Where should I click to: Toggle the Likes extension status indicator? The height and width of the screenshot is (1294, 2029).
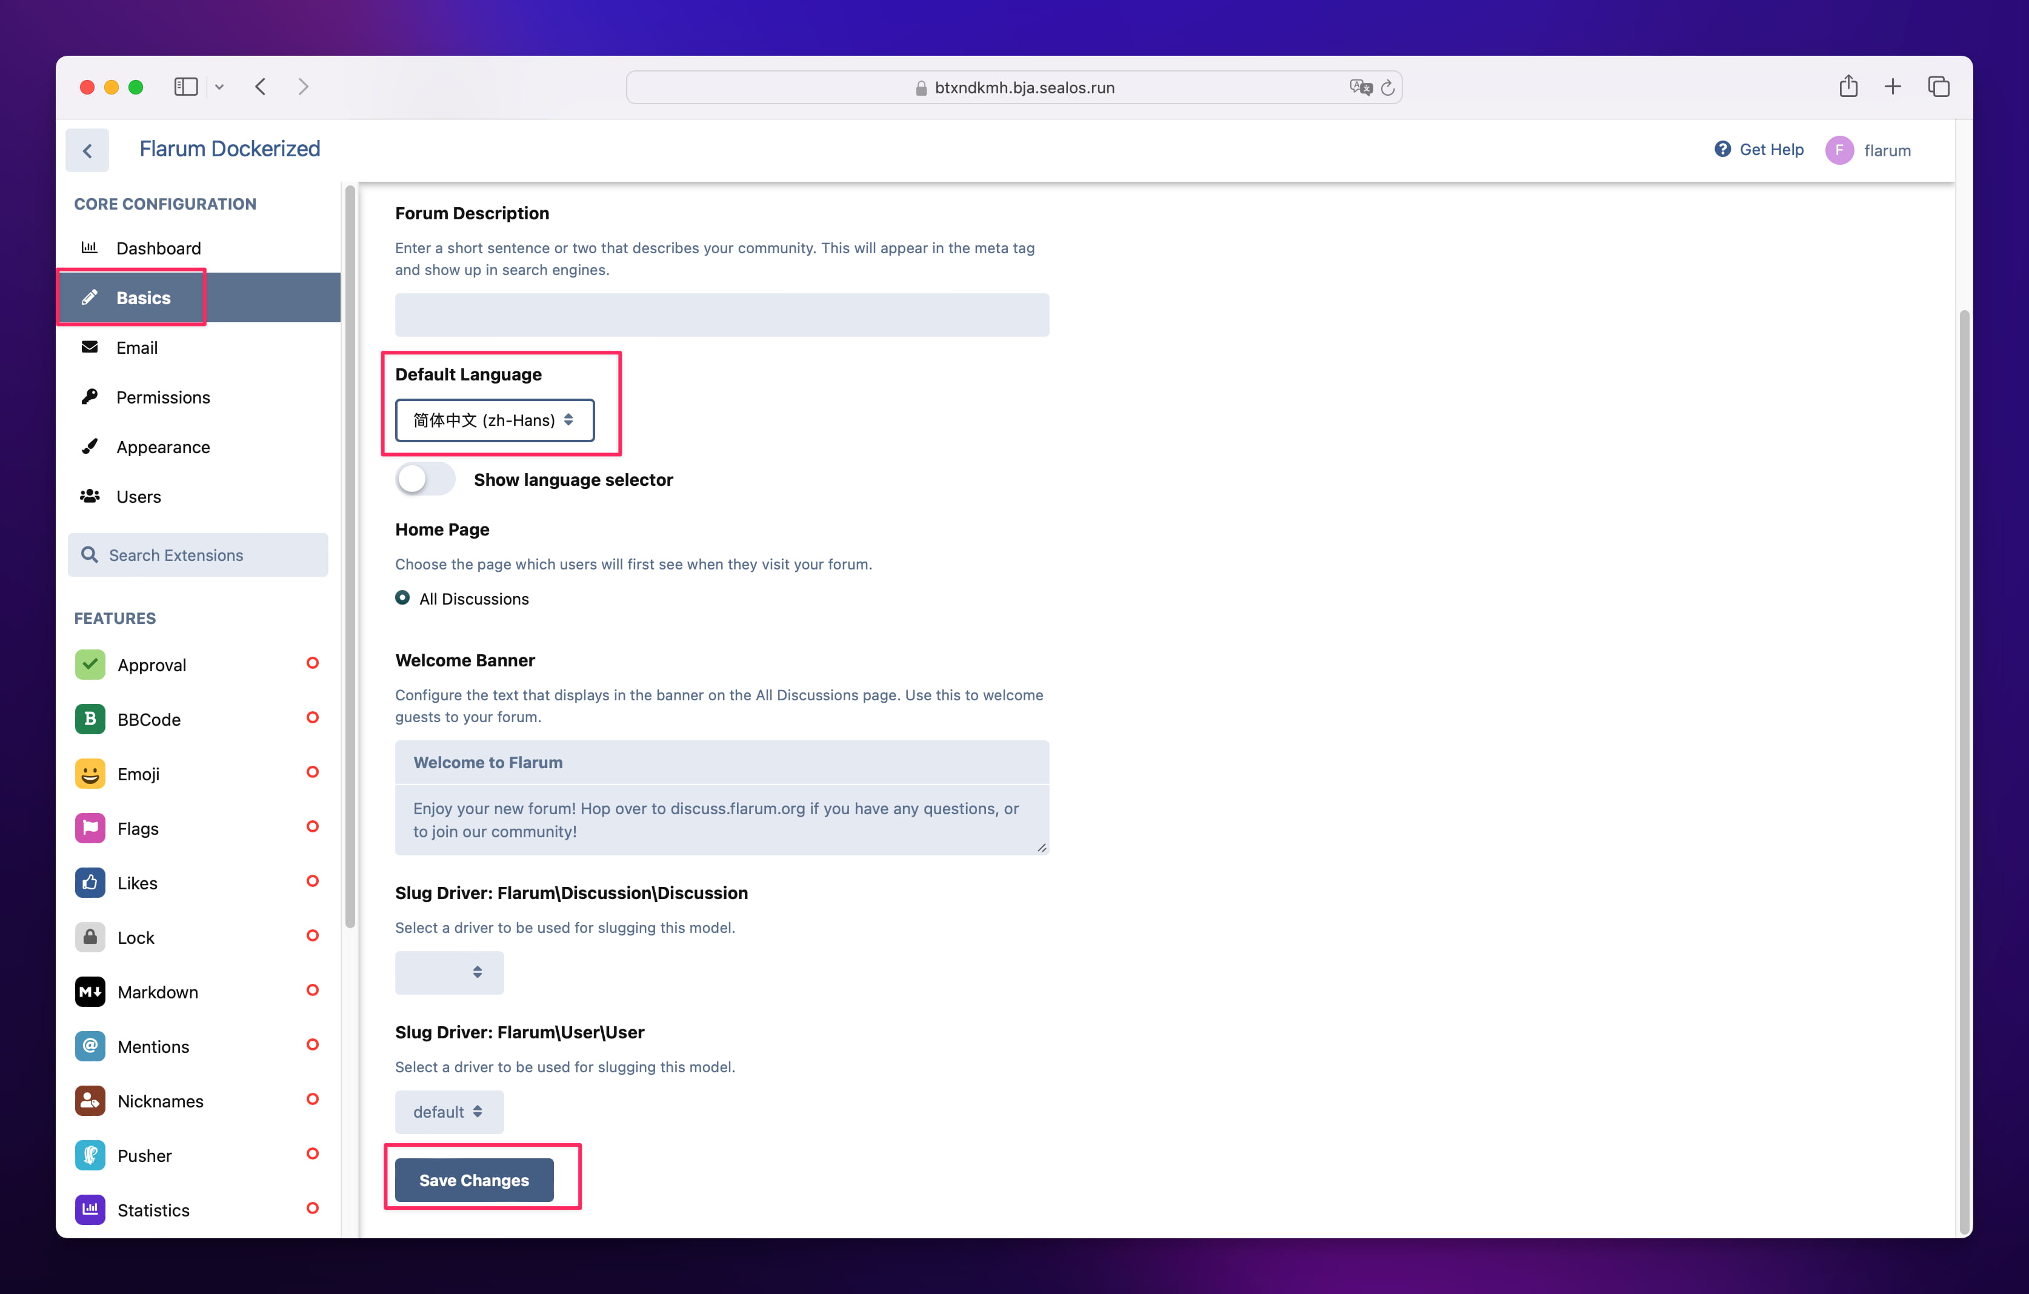[313, 881]
